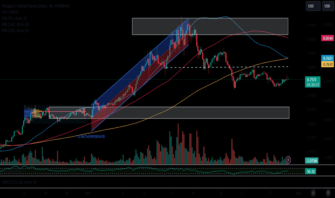Click the 29 date on time axis
The image size is (335, 198).
66,193
